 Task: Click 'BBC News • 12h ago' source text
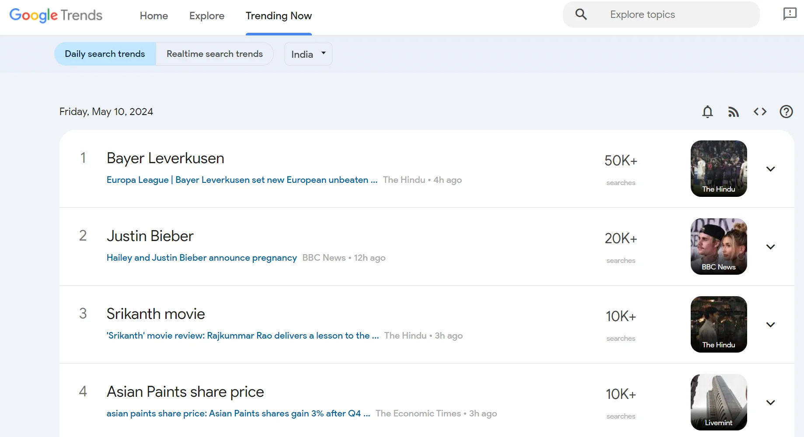[344, 258]
